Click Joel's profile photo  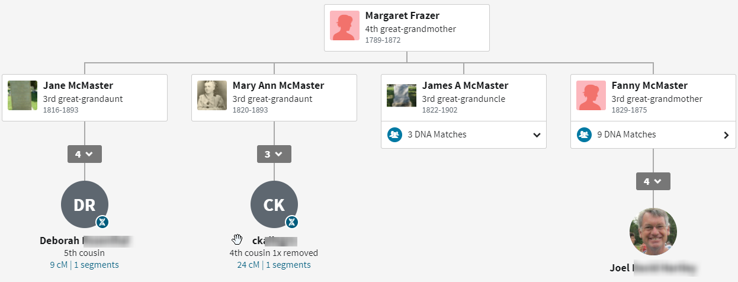pos(653,232)
